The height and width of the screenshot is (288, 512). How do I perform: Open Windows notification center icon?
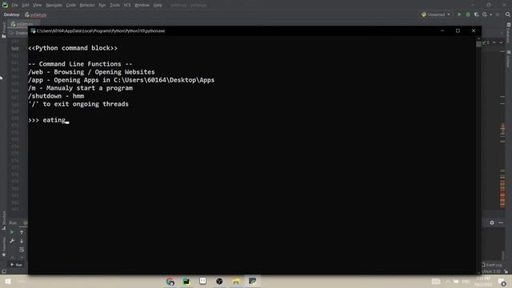coord(502,282)
